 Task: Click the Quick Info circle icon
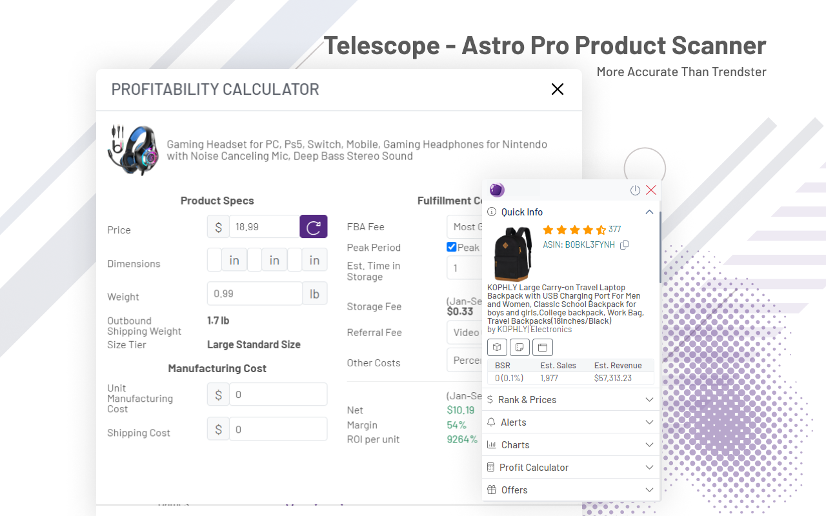point(492,212)
